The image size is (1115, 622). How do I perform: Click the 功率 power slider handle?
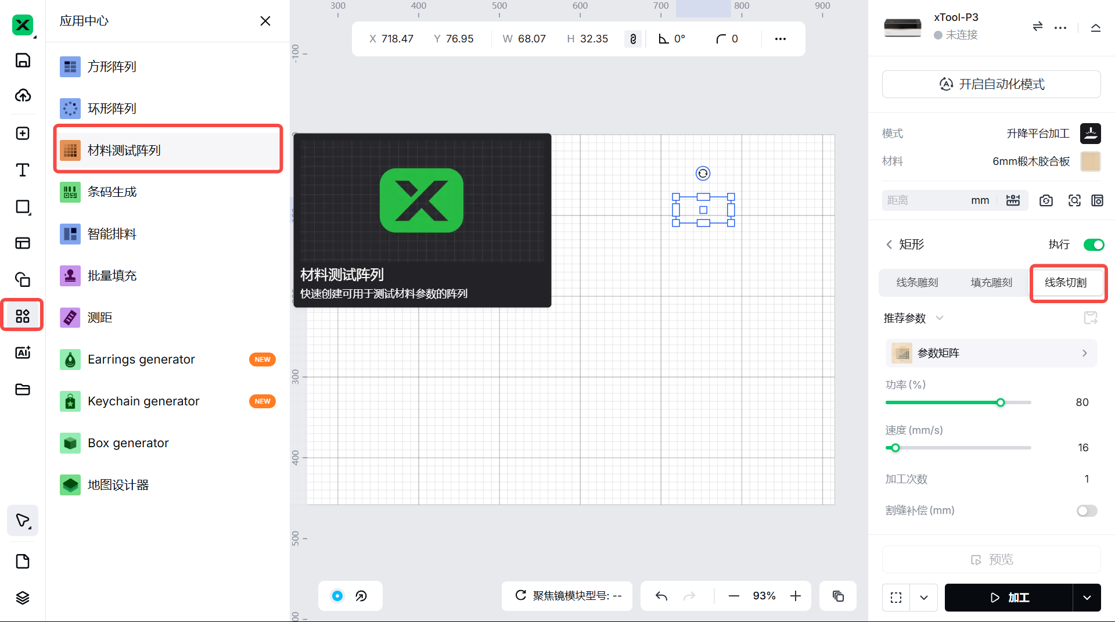pos(1001,402)
